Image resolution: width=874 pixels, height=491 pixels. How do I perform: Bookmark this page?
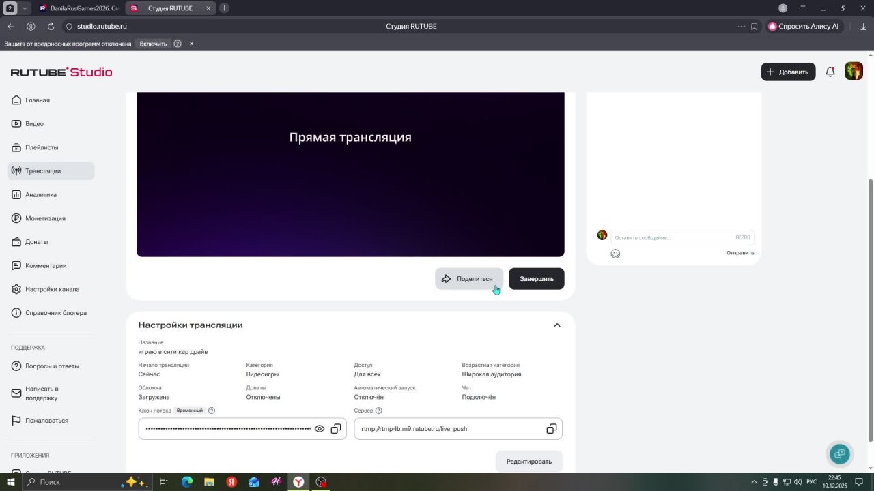[755, 26]
